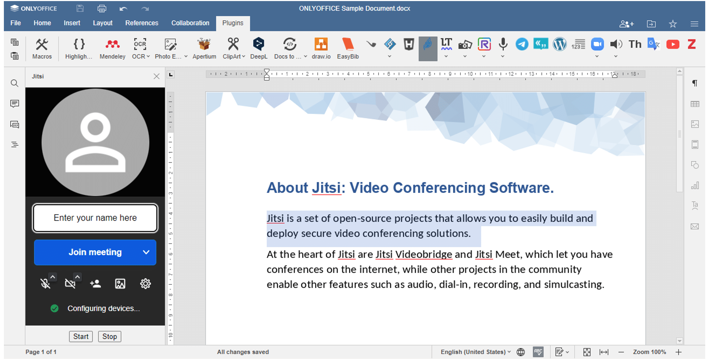Invite people icon in Jitsi panel

coord(95,284)
